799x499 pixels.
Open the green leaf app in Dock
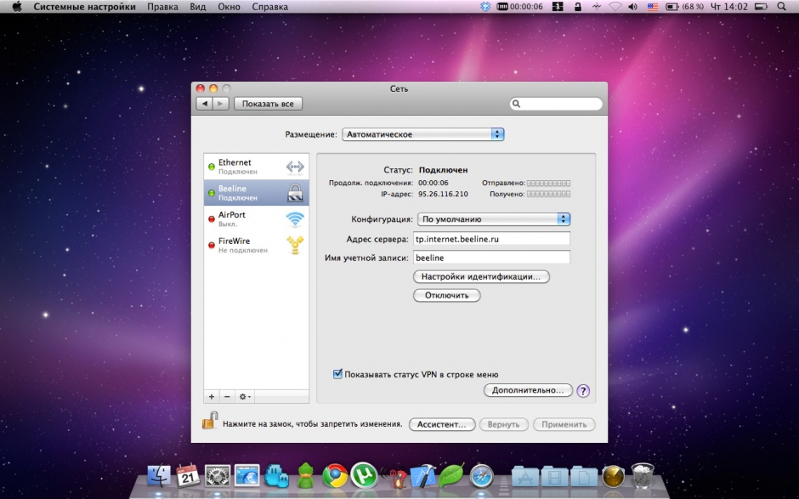point(451,475)
